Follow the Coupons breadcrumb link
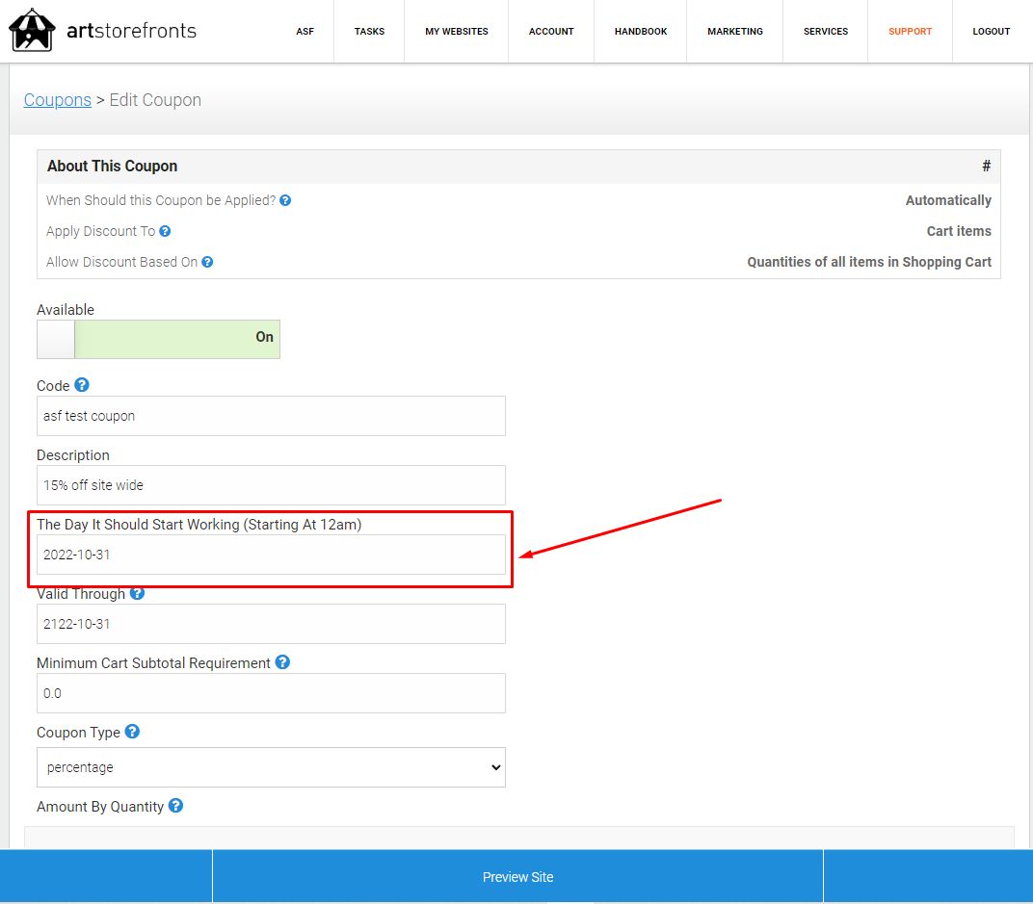 [57, 100]
